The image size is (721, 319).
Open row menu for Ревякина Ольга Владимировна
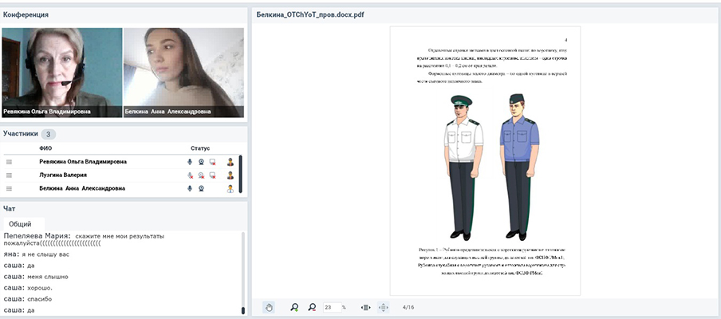(x=10, y=162)
